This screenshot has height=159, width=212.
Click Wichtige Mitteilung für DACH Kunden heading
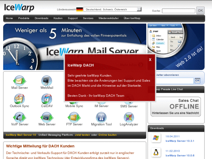[40, 146]
